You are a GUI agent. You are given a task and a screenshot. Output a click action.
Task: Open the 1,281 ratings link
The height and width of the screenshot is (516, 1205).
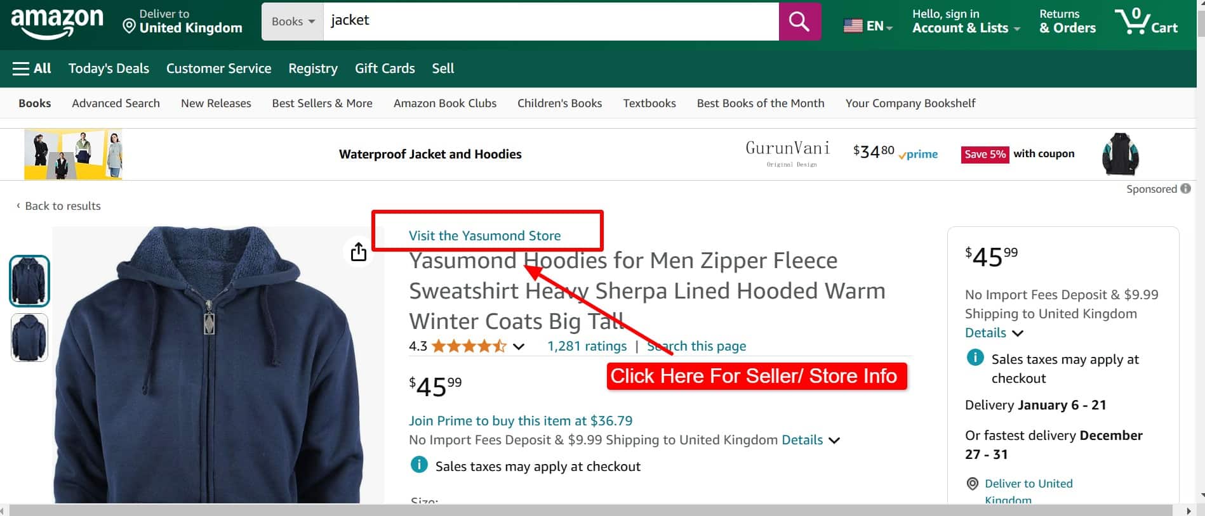click(587, 346)
